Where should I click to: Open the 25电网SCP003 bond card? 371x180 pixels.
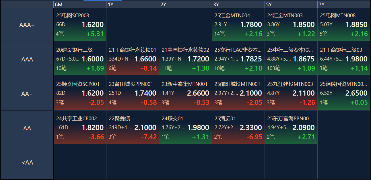pyautogui.click(x=80, y=25)
